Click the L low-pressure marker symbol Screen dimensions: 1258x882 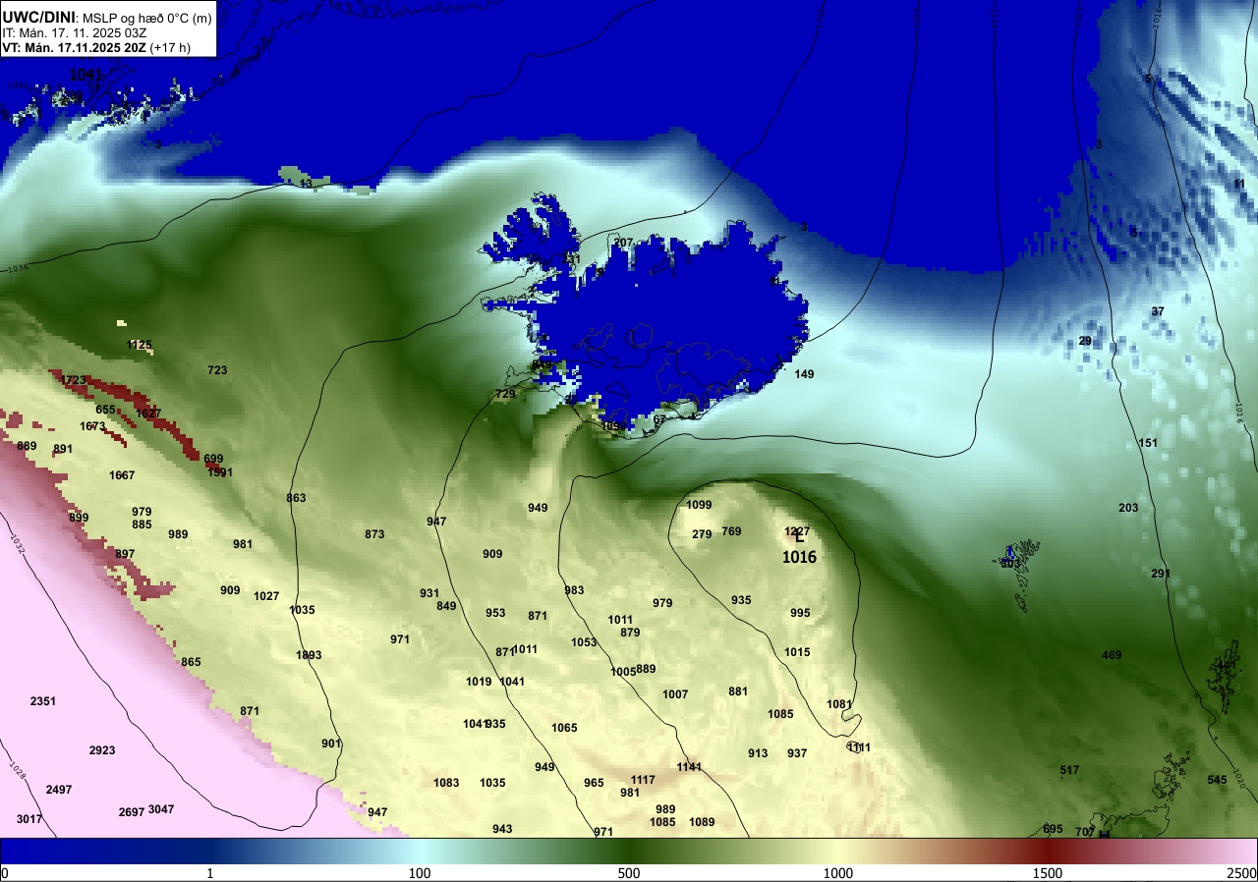[799, 537]
